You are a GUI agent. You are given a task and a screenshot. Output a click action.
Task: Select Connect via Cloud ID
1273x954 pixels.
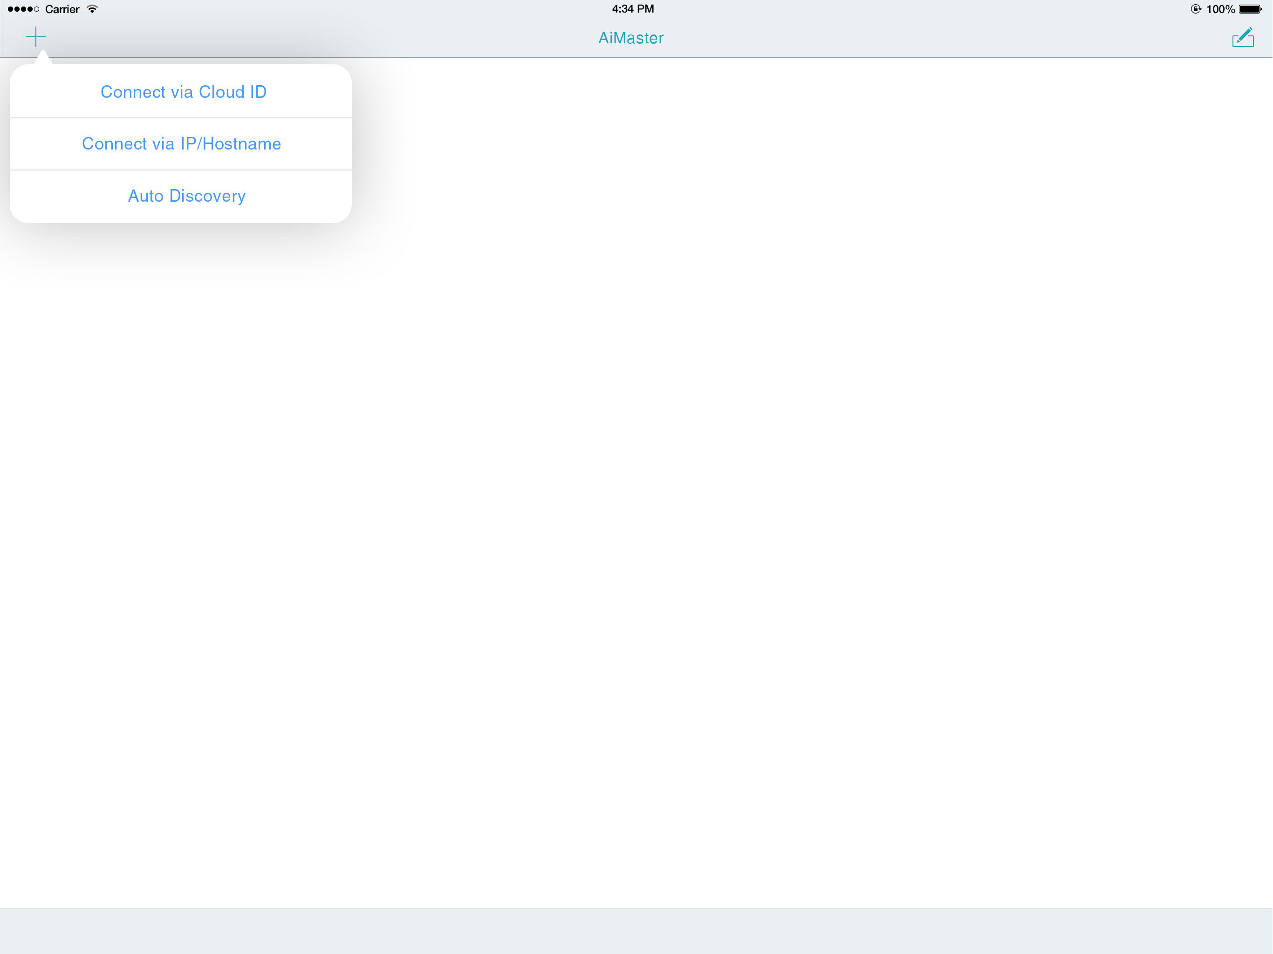[183, 92]
